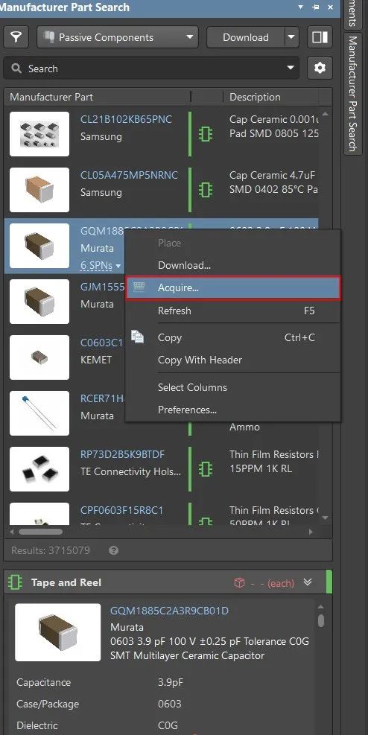Click the Results: 3715079 count text
This screenshot has width=368, height=735.
click(x=51, y=550)
